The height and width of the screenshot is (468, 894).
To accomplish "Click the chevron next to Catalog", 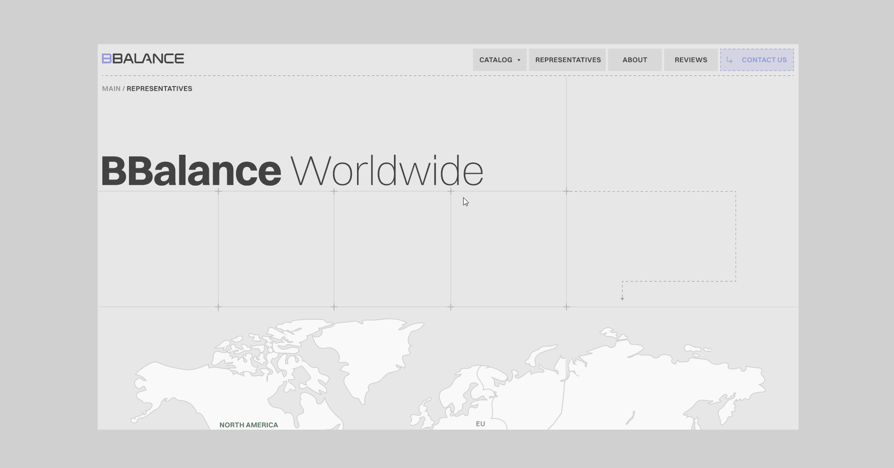I will 518,60.
